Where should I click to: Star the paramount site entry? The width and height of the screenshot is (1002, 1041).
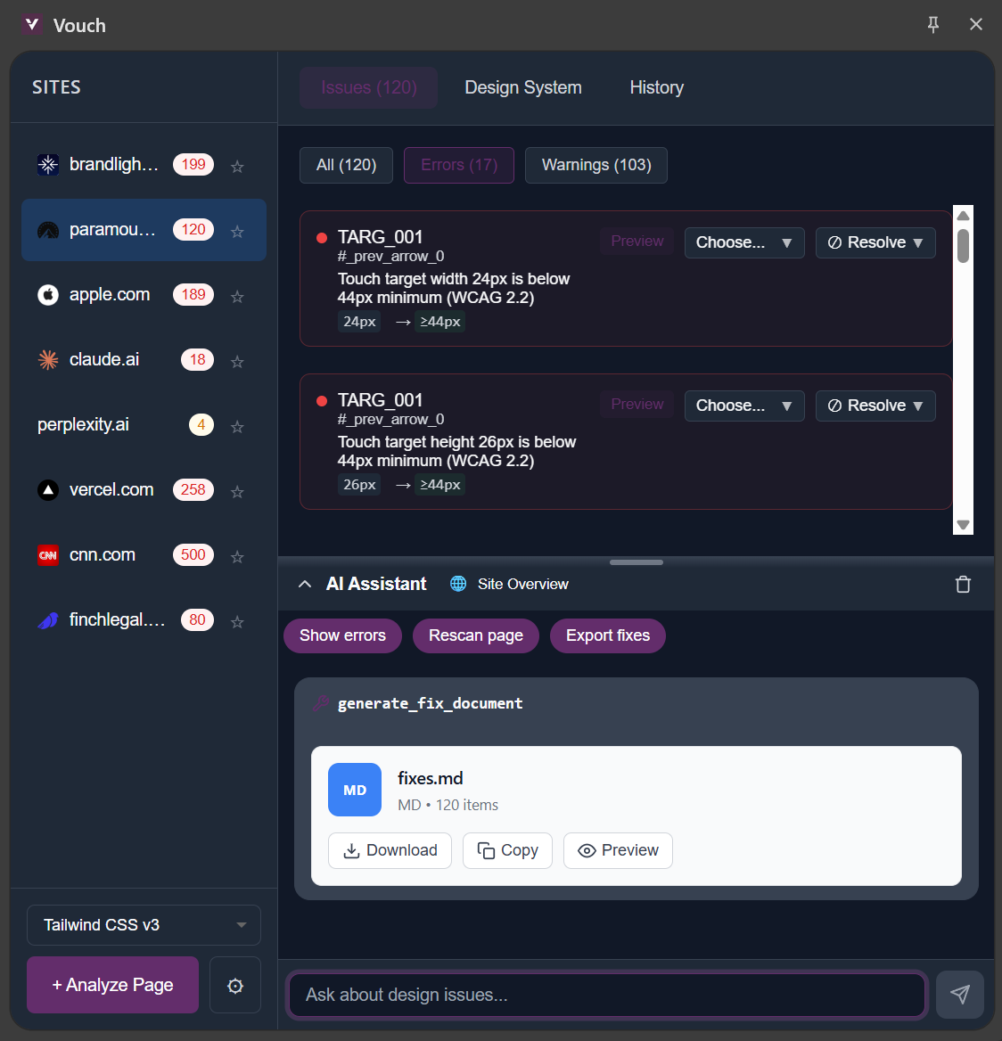[x=237, y=230]
